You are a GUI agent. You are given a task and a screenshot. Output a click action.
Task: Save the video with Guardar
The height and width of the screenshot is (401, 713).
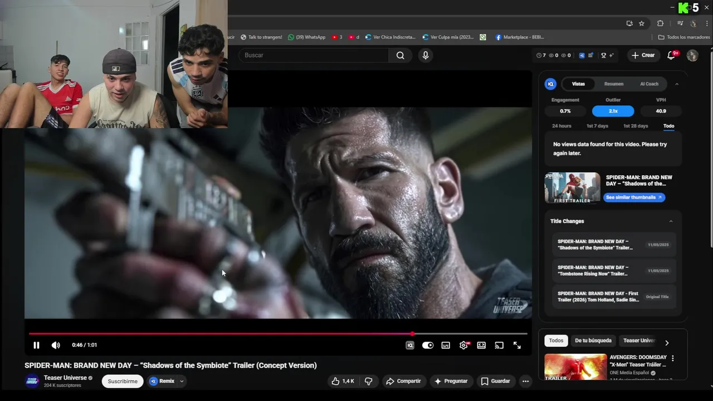pyautogui.click(x=495, y=381)
